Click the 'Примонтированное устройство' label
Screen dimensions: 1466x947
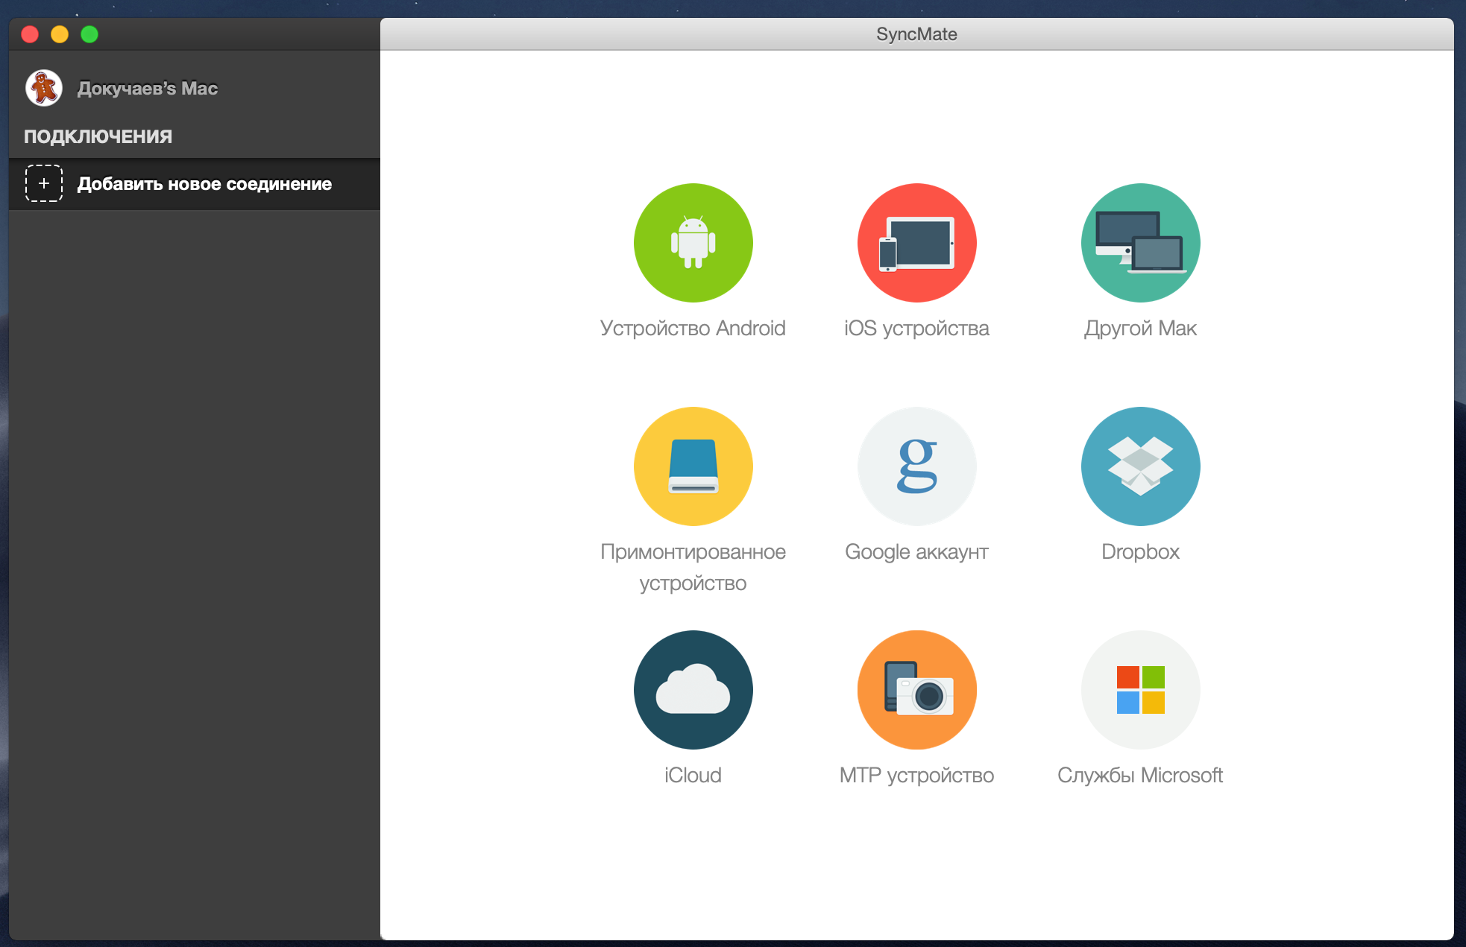point(693,567)
